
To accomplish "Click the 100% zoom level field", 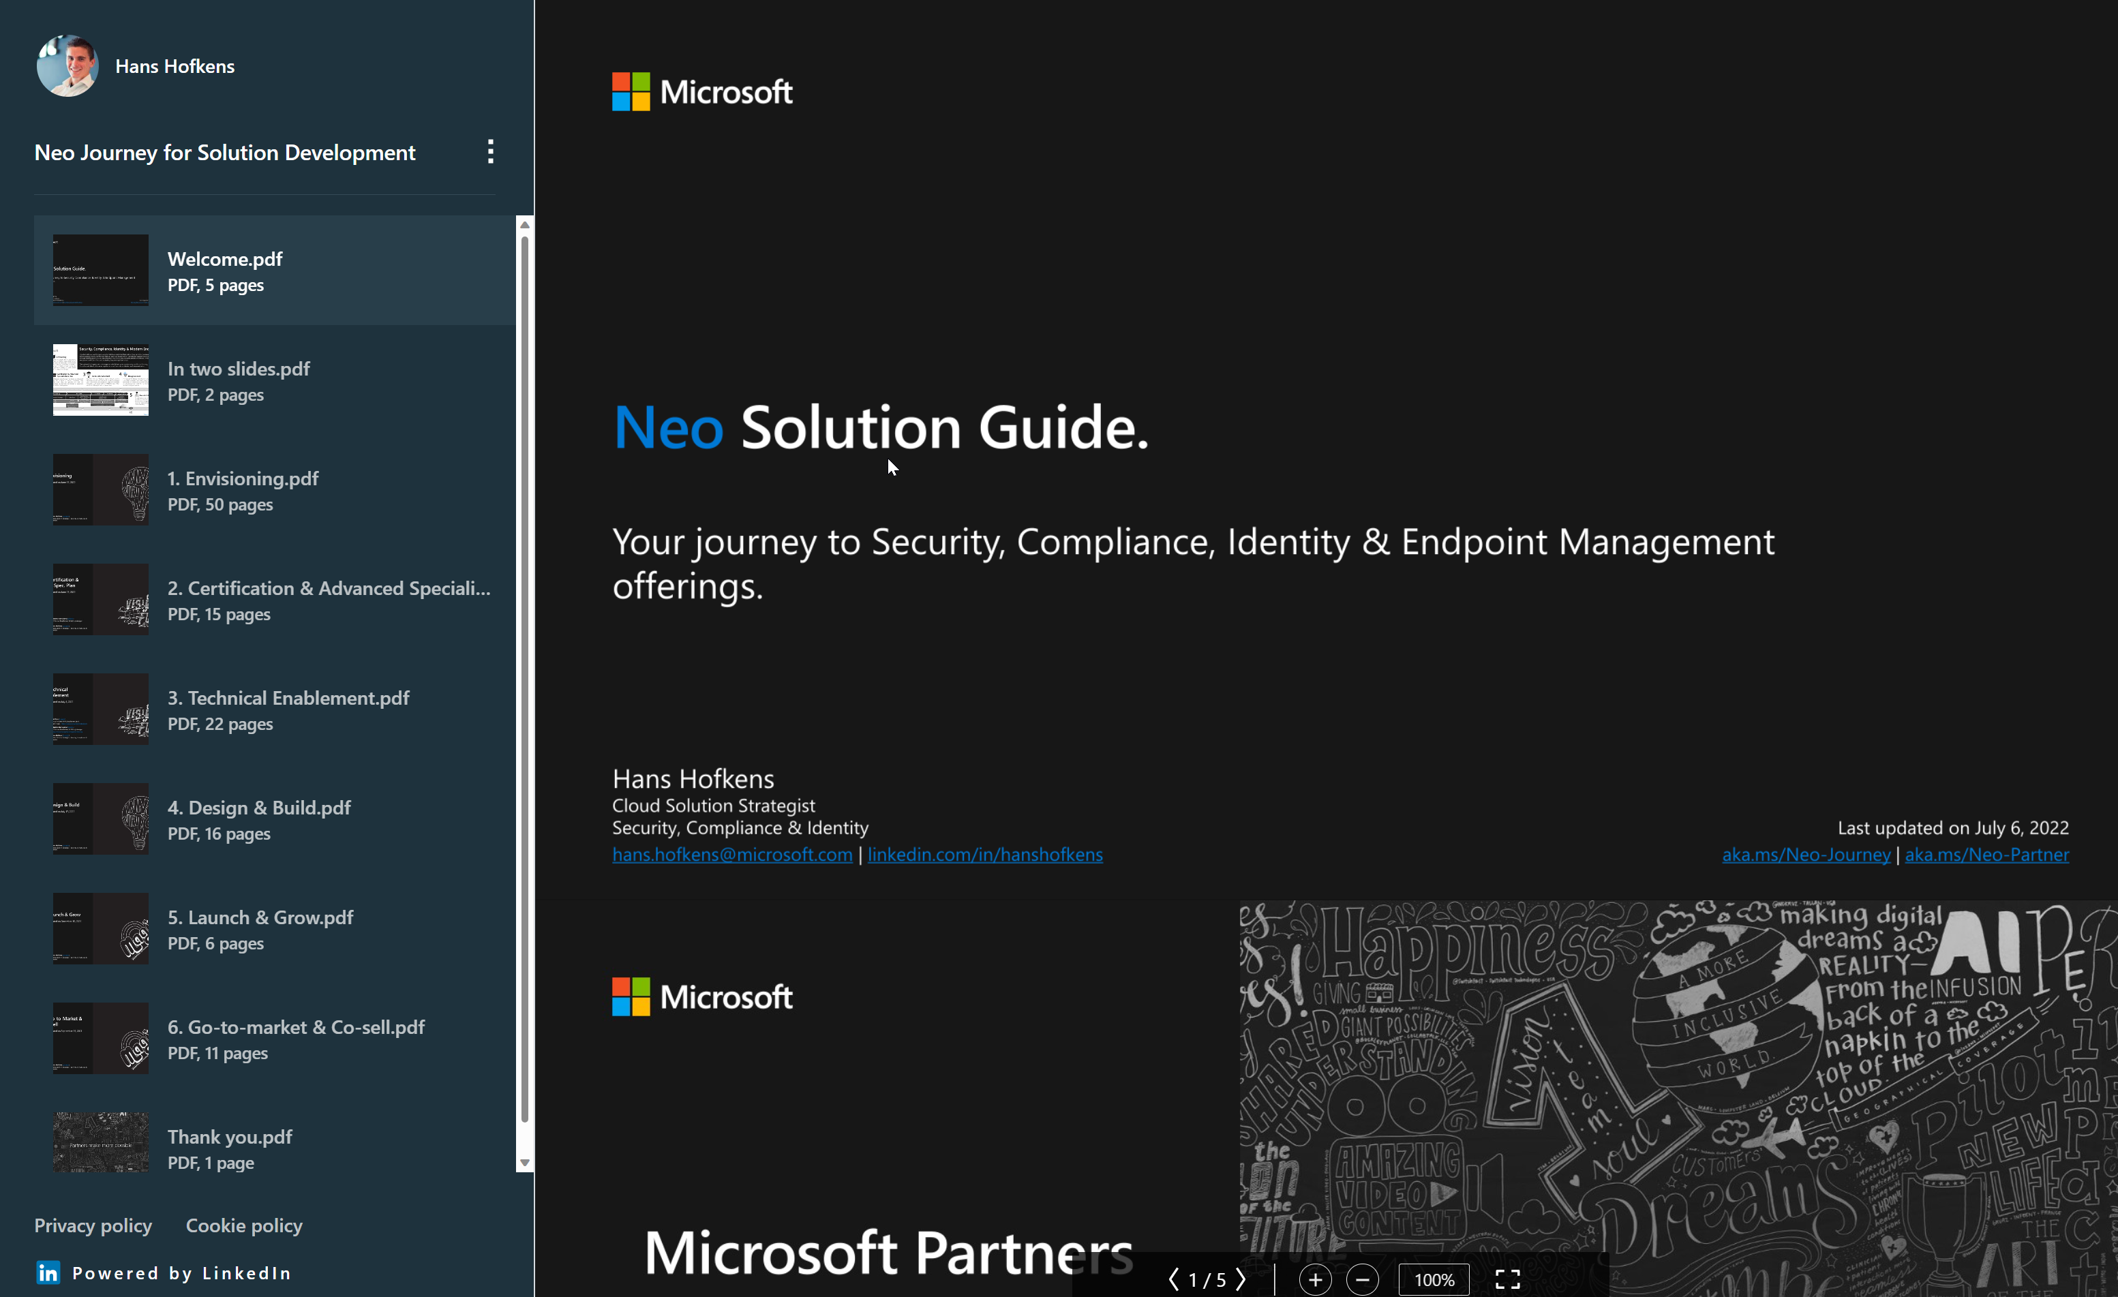I will coord(1434,1280).
